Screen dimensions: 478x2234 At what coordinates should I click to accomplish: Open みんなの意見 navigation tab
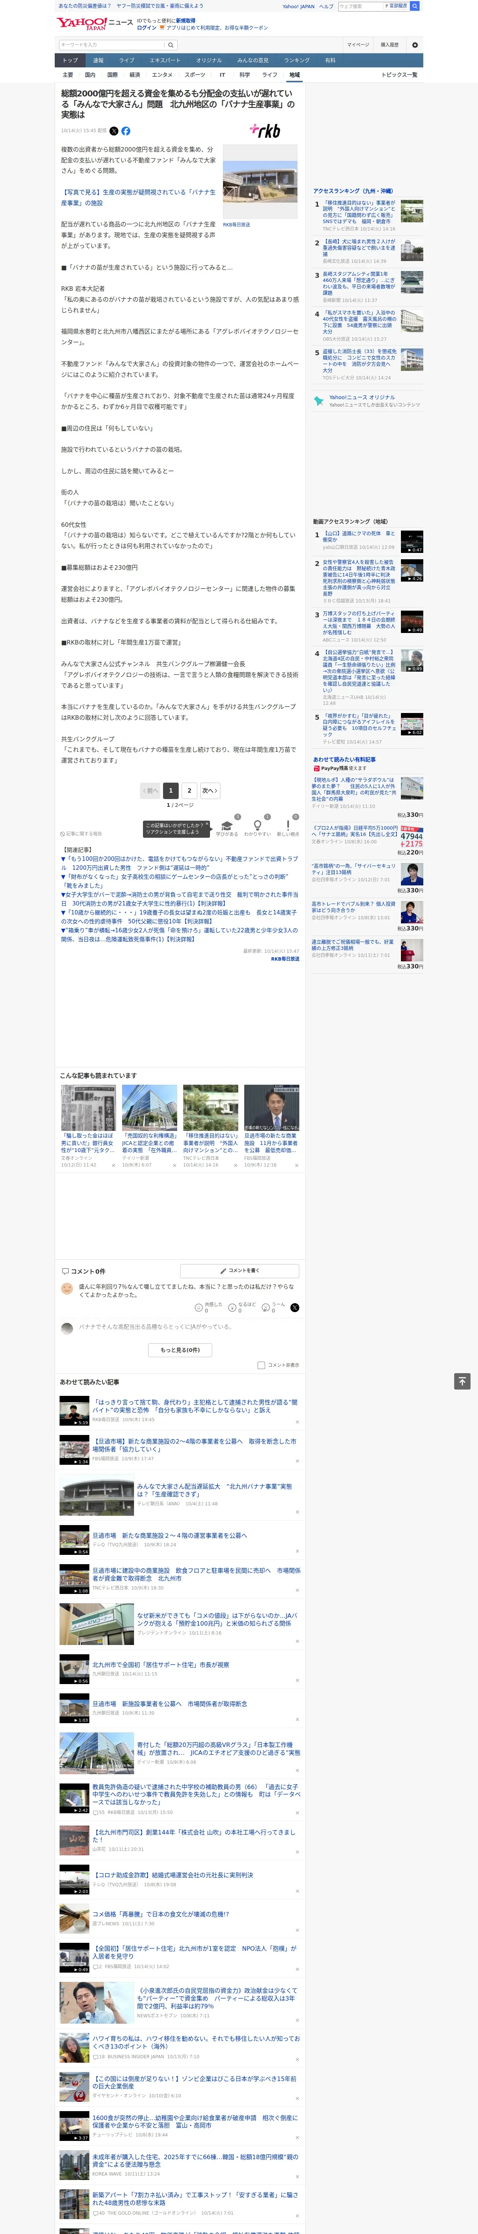pyautogui.click(x=252, y=60)
